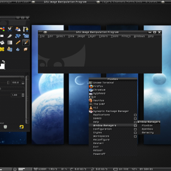The image size is (171, 171).
Task: Select the Select by Color tool
Action: click(2, 29)
